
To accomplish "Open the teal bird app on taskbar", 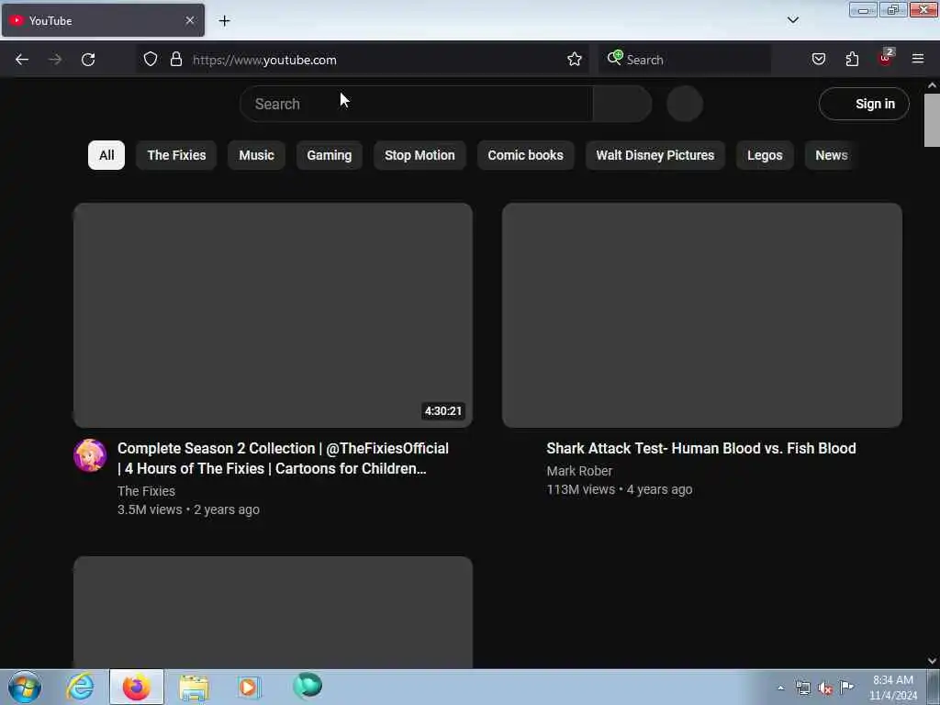I will (308, 686).
